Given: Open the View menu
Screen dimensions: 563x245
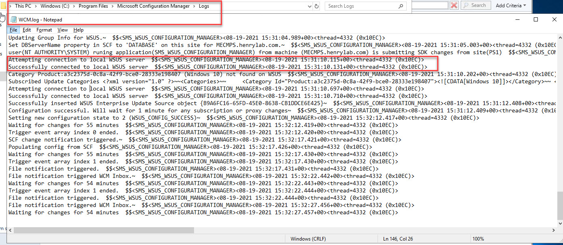Looking at the screenshot, I should pos(63,30).
